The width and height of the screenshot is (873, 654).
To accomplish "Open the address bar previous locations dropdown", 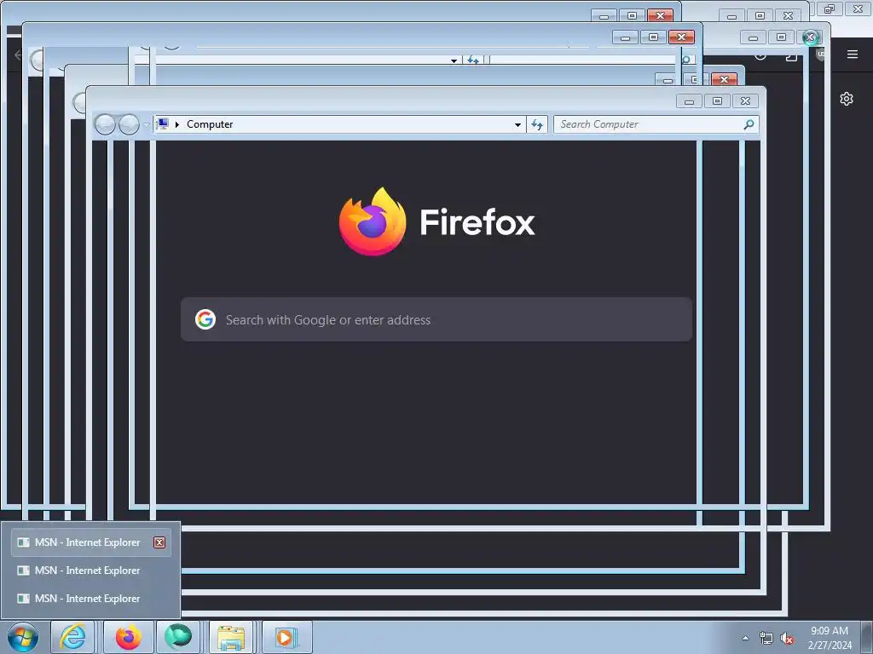I will click(517, 124).
